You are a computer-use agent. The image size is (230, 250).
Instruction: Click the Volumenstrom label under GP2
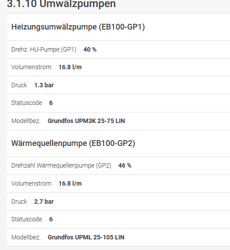pyautogui.click(x=31, y=183)
